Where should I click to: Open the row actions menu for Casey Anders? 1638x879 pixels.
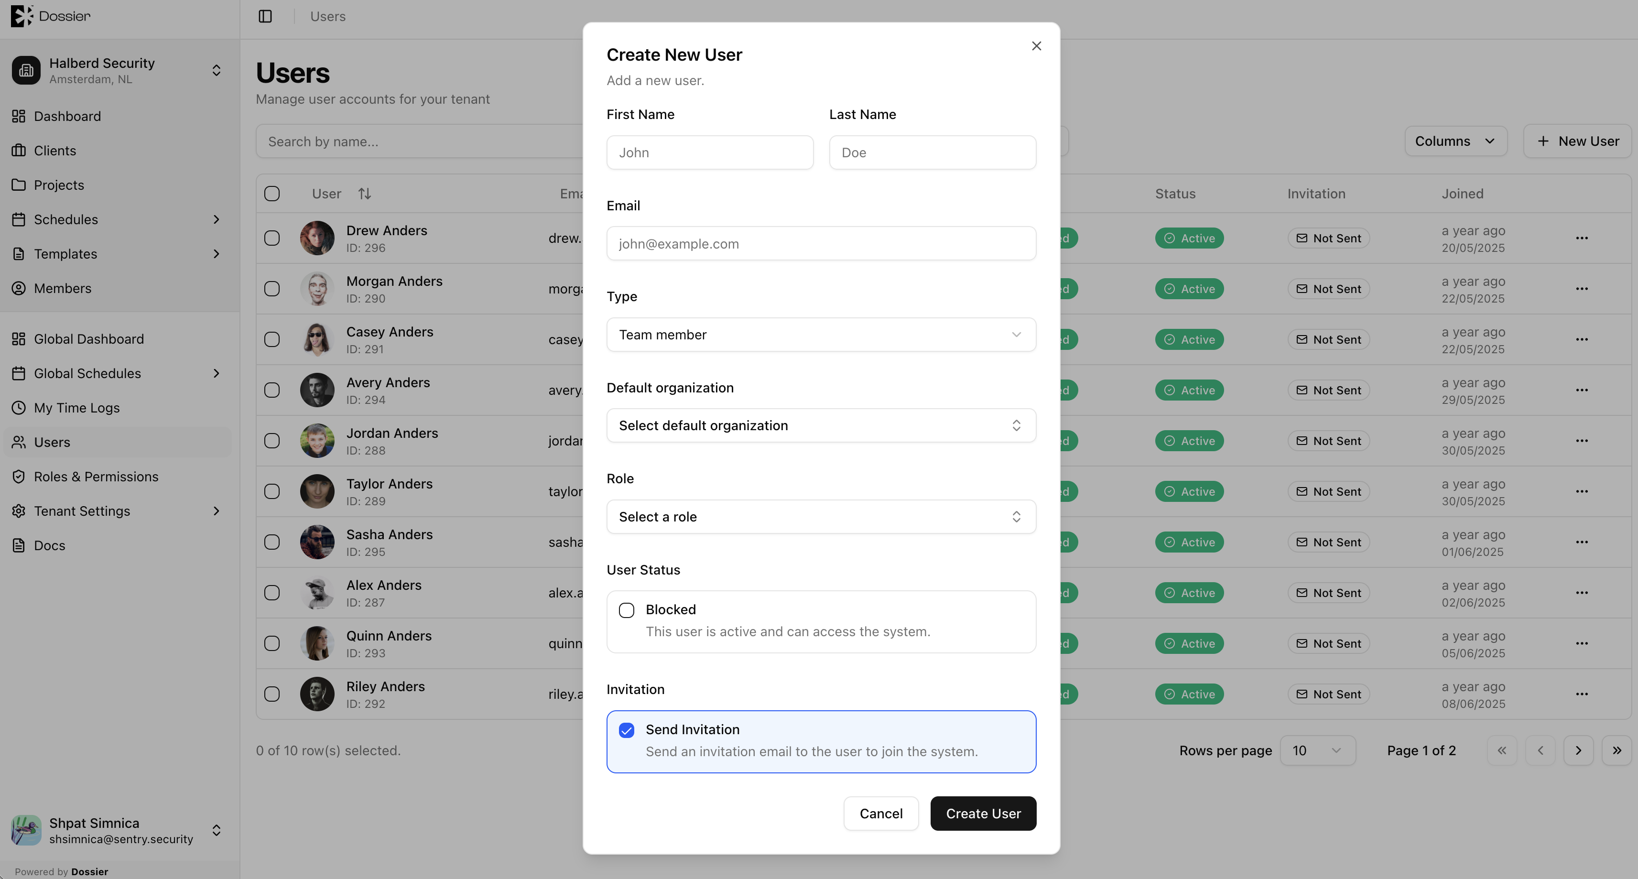point(1582,339)
